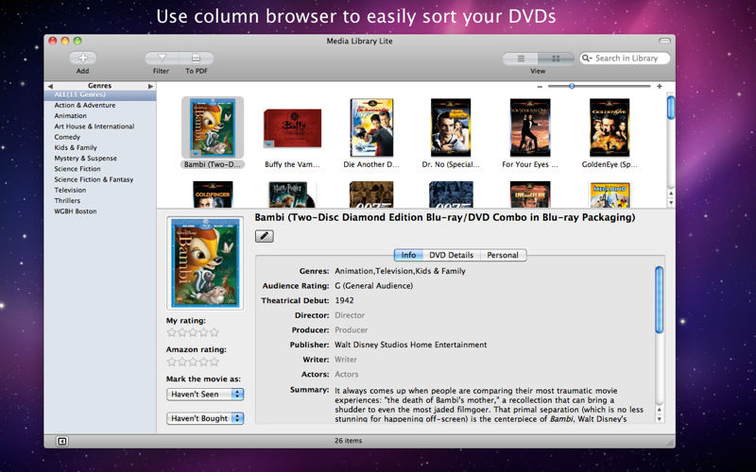This screenshot has width=756, height=472.
Task: Click the toolbar toggle pill button
Action: 665,41
